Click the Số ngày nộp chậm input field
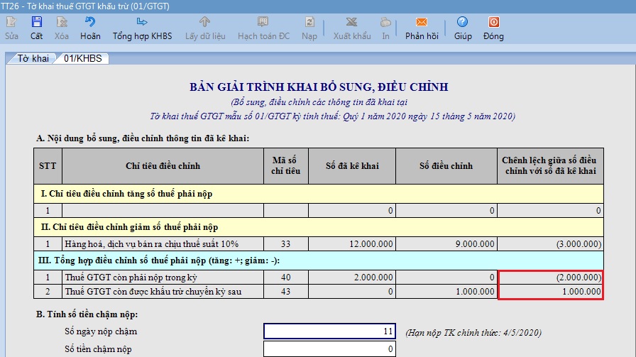636x357 pixels. [329, 331]
